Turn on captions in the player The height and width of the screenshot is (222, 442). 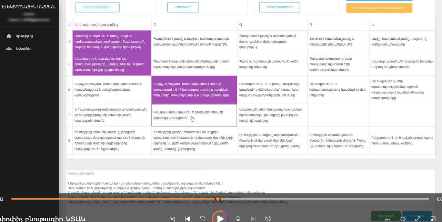click(x=387, y=219)
